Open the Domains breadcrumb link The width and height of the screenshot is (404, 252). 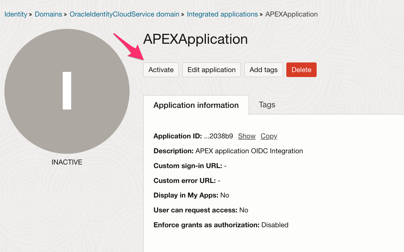coord(49,14)
